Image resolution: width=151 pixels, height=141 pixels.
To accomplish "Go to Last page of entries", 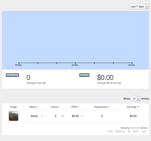I will tap(143, 132).
